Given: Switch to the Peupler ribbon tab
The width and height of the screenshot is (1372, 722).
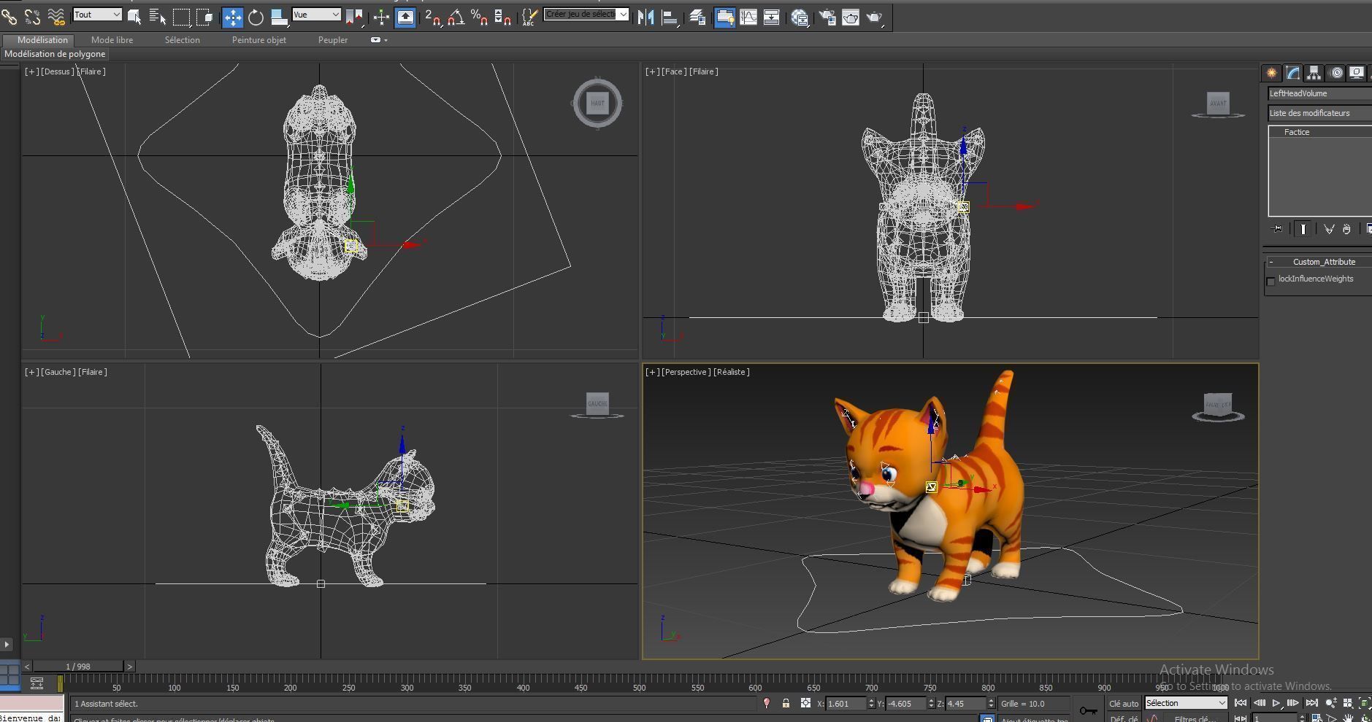Looking at the screenshot, I should [x=332, y=40].
